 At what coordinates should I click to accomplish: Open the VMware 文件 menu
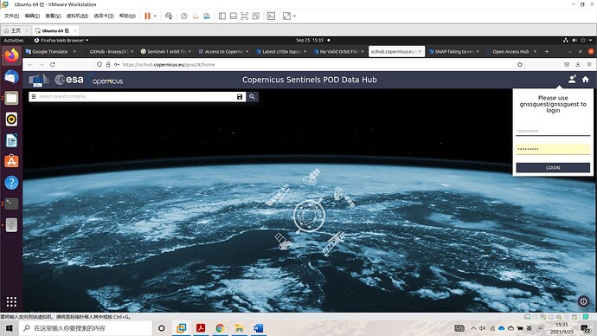(11, 16)
